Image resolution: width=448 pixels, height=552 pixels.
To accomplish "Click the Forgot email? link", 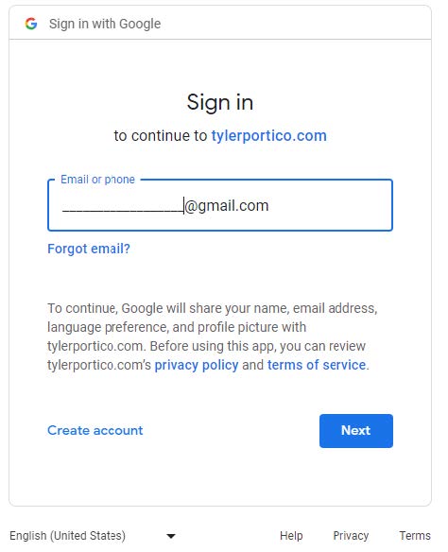I will (x=89, y=249).
